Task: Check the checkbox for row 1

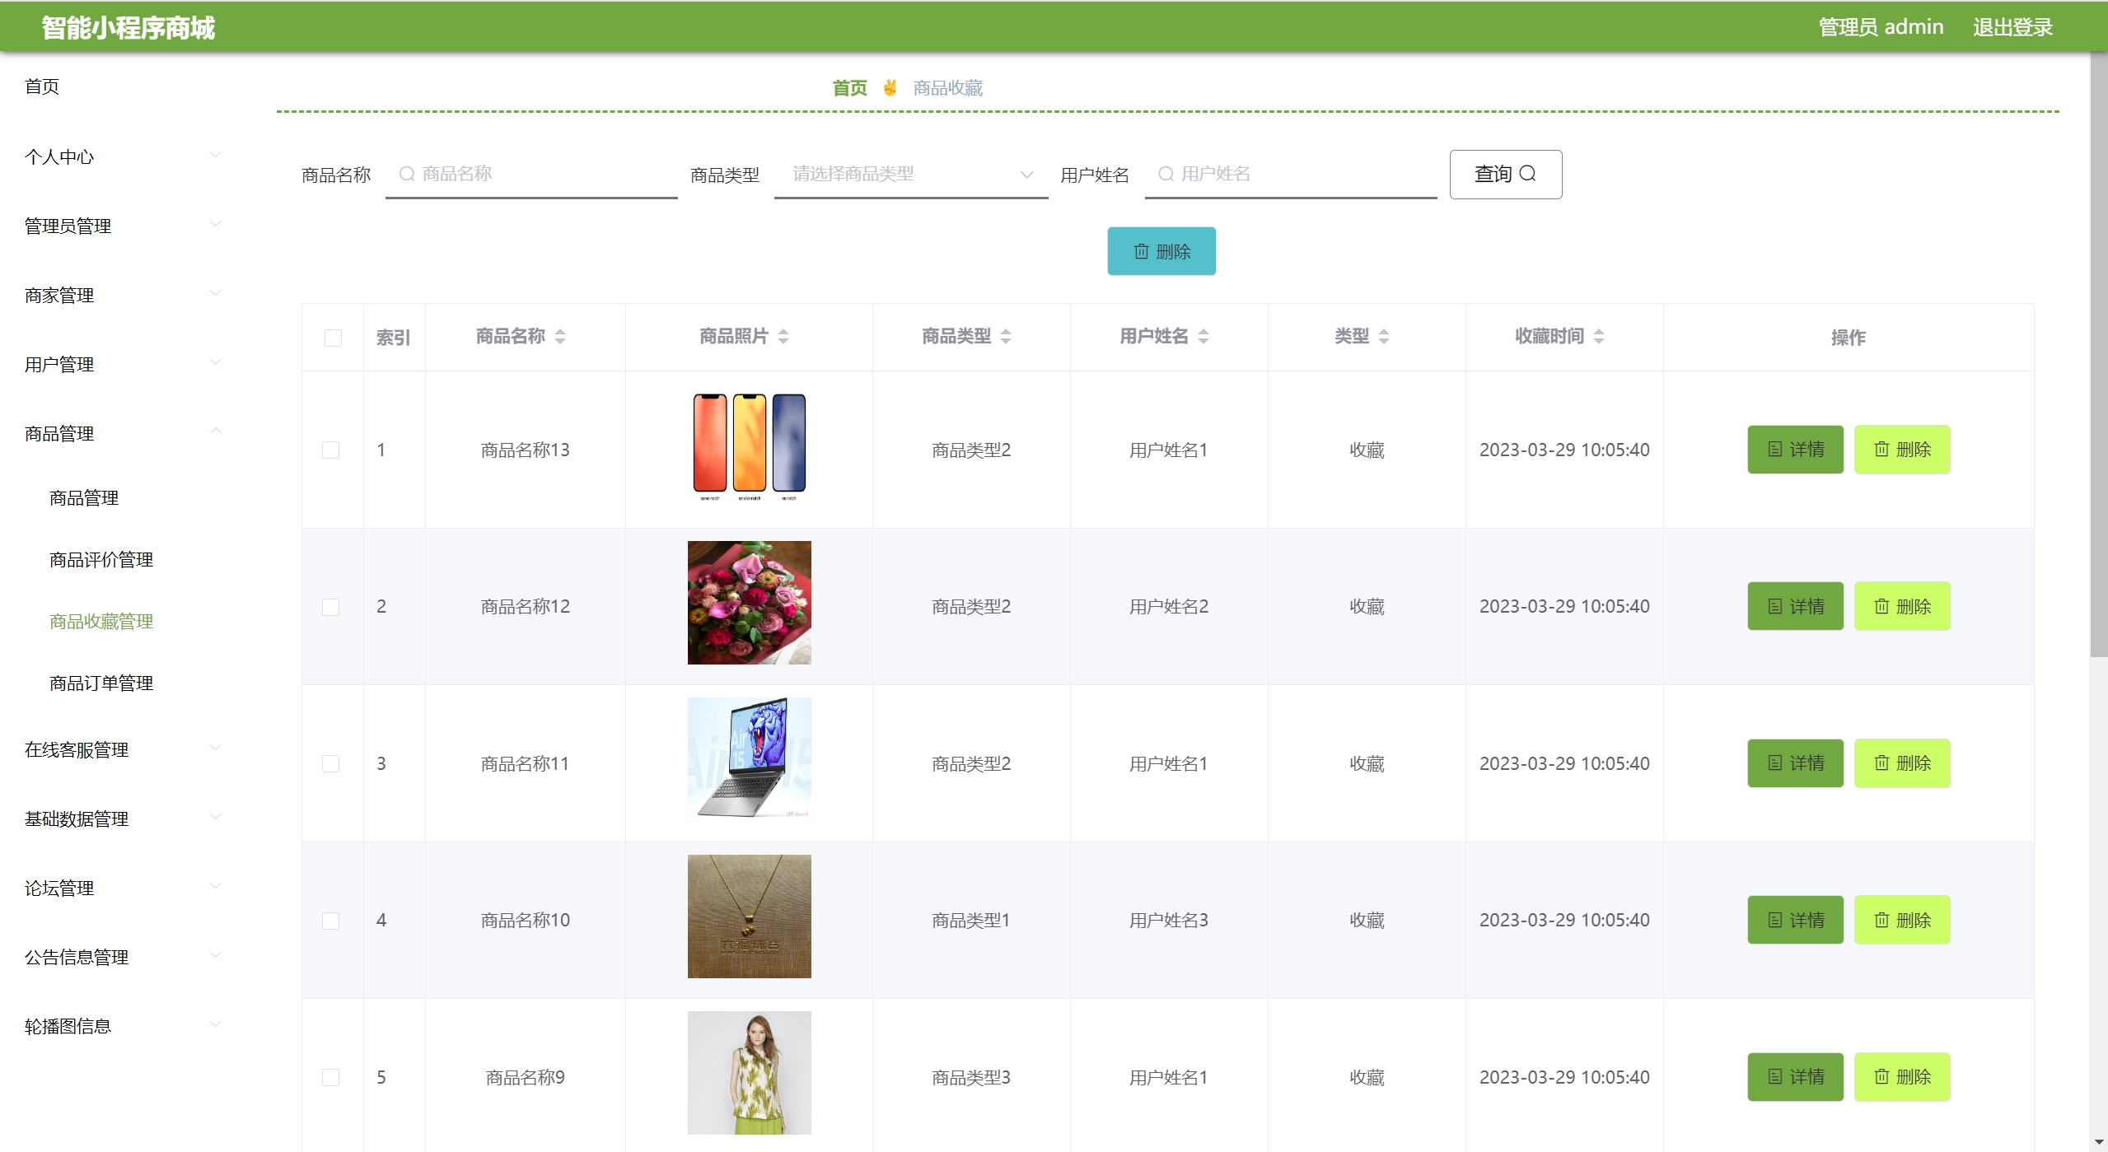Action: click(x=330, y=450)
